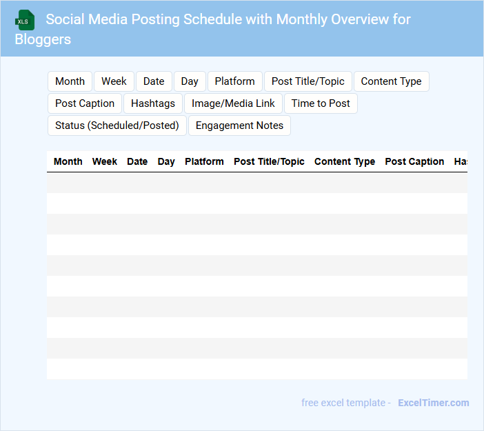Click the Date tag chip
Image resolution: width=484 pixels, height=431 pixels.
[x=154, y=81]
